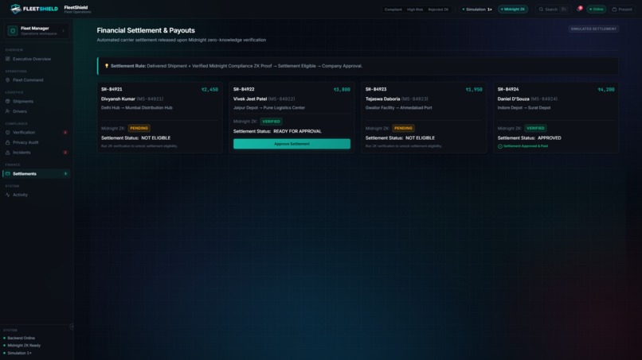Click the Approve Settlement button
The width and height of the screenshot is (642, 360).
[x=292, y=144]
